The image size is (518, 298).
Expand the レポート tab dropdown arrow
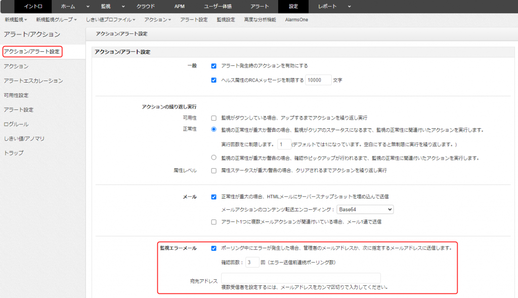350,6
